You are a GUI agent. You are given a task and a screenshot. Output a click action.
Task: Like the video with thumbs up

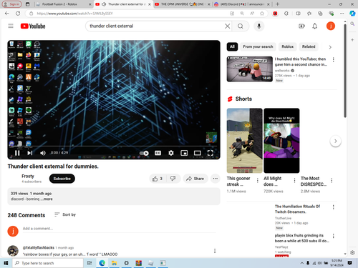[158, 179]
